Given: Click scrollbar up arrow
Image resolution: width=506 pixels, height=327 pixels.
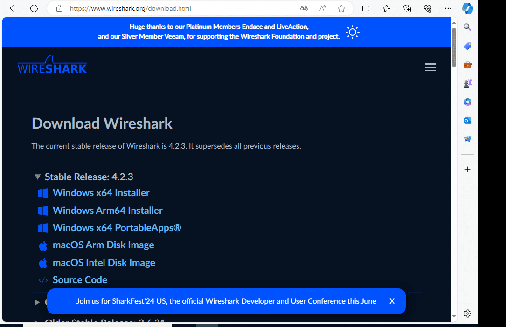Looking at the screenshot, I should (454, 23).
